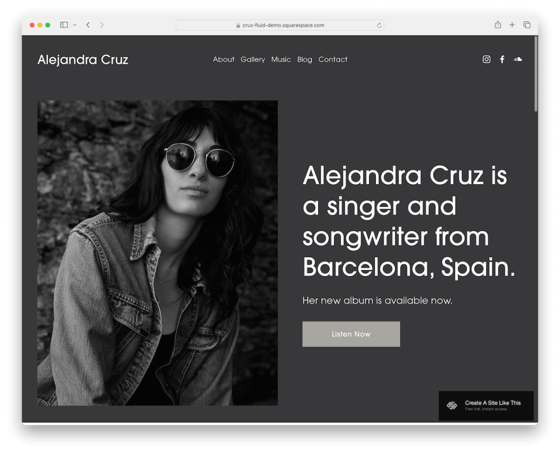Toggle the Safari sidebar icon
The width and height of the screenshot is (560, 454).
(64, 25)
